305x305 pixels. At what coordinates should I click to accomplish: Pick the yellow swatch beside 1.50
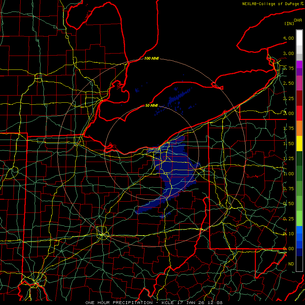tap(299, 143)
